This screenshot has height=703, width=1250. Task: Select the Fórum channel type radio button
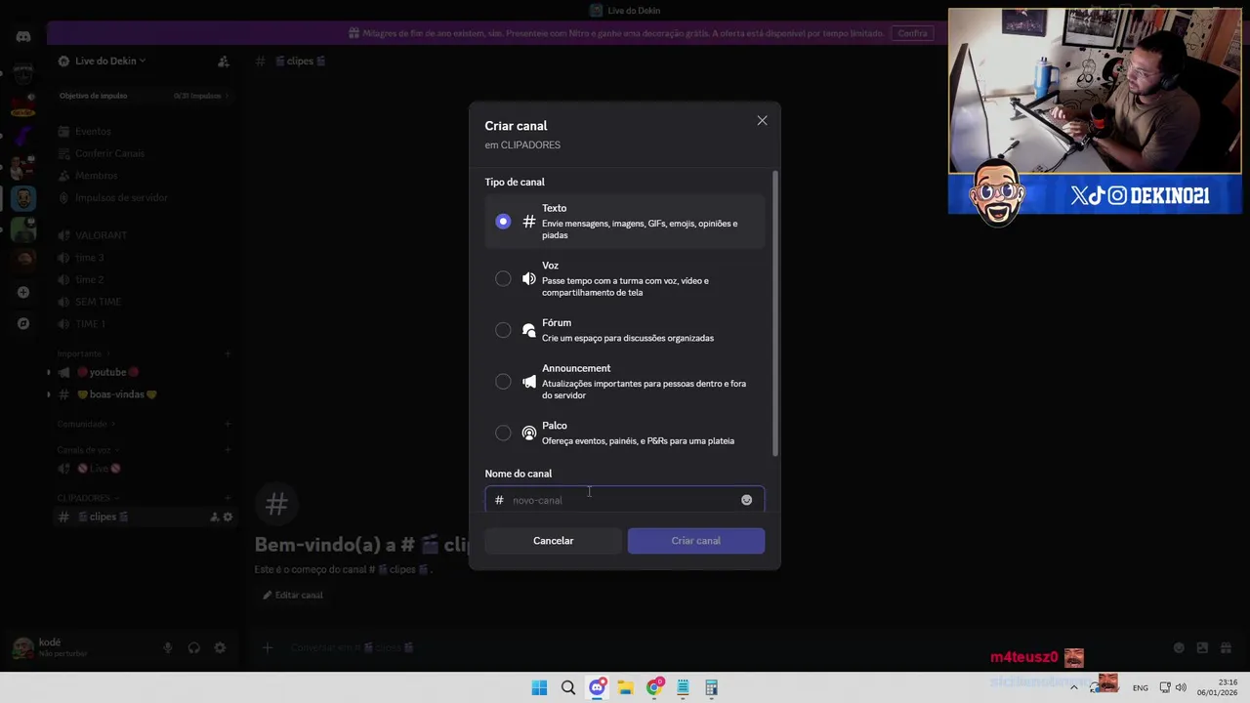coord(503,330)
